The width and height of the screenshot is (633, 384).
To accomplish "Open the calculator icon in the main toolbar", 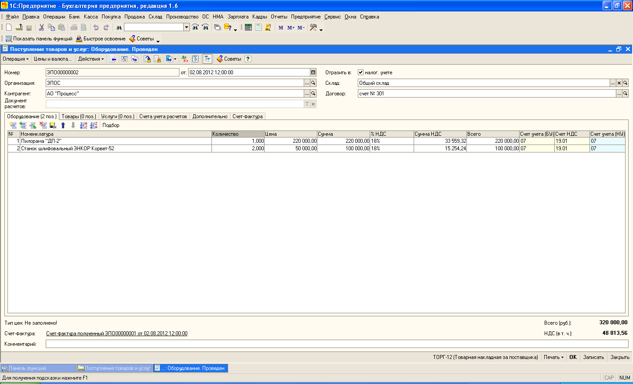I will pyautogui.click(x=248, y=27).
